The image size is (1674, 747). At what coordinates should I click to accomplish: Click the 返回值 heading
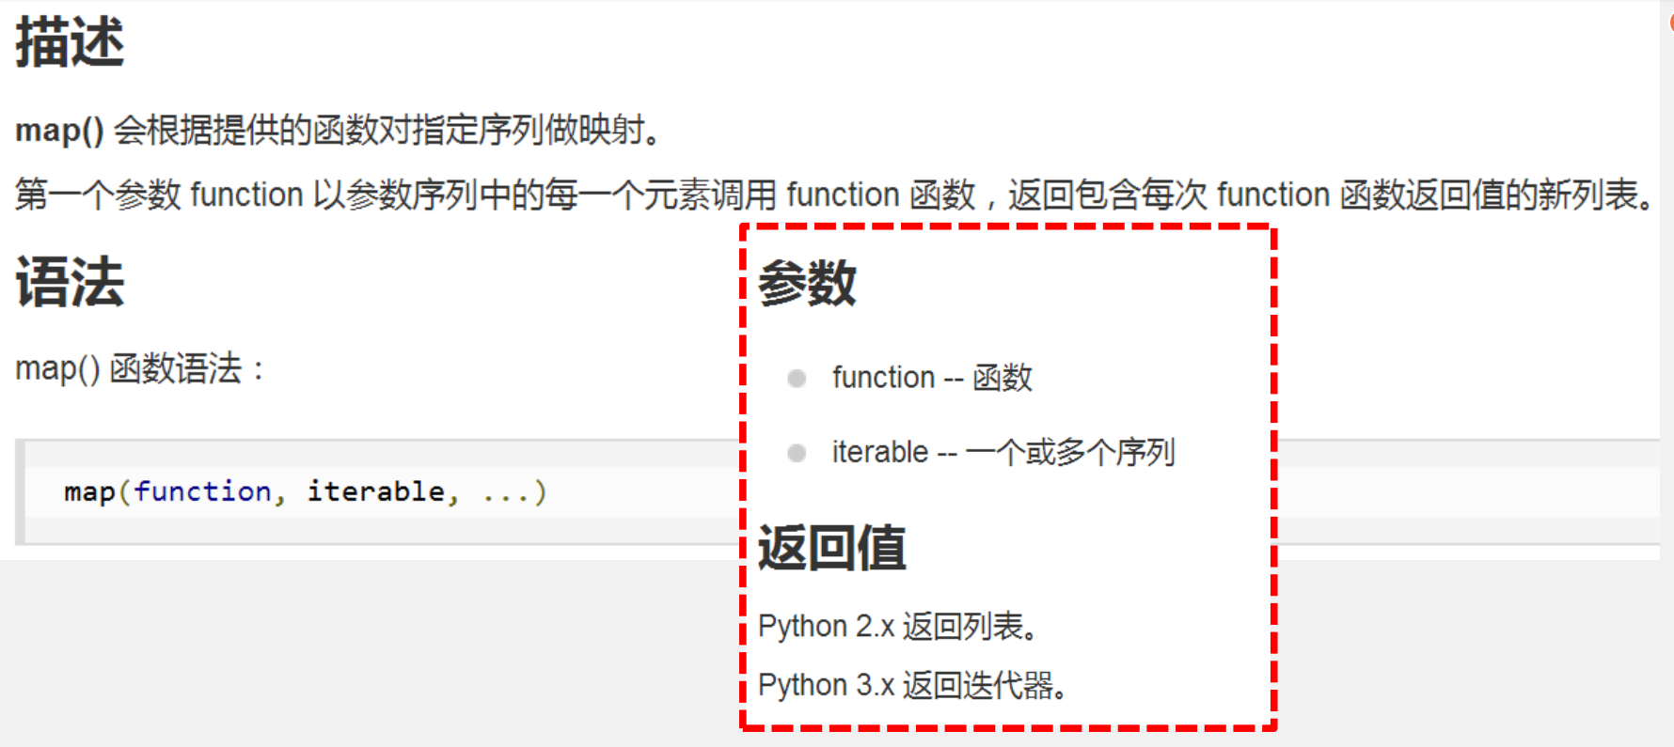[831, 548]
